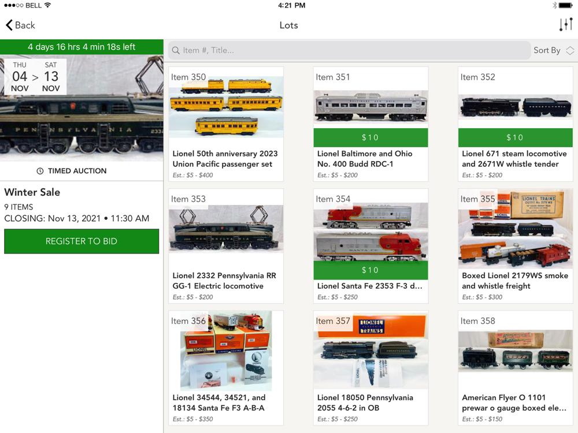Open Item 354 Santa Fe image
578x433 pixels.
[370, 232]
